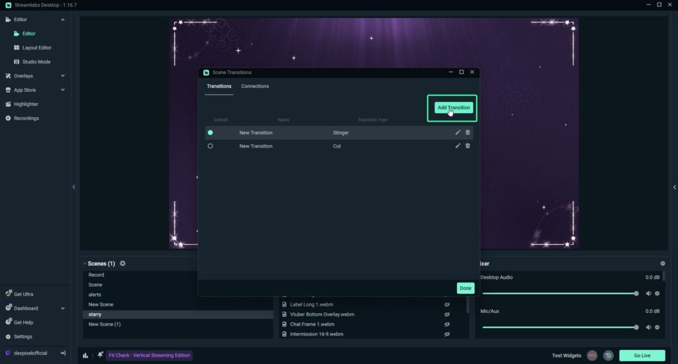Viewport: 678px width, 364px height.
Task: Open mixer settings gear in header
Action: (x=663, y=263)
